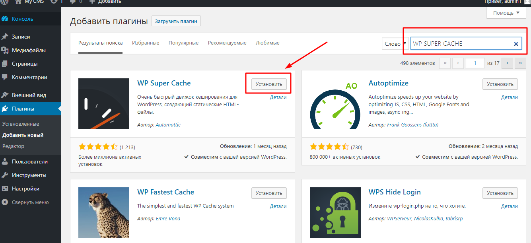
Task: Click the Внешний вид brush icon
Action: (5, 95)
